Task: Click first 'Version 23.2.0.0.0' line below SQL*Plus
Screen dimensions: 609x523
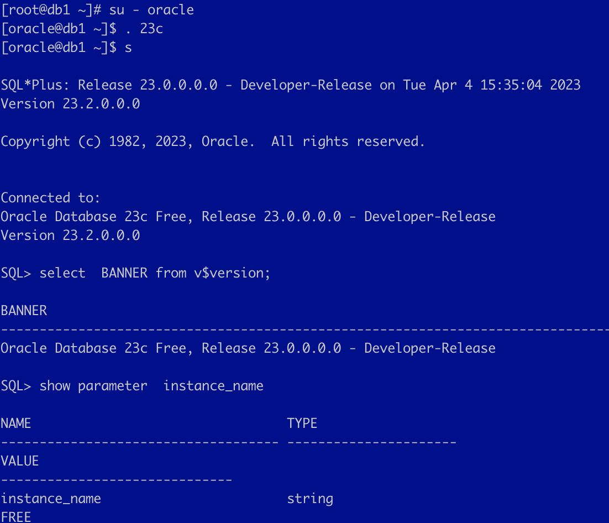Action: tap(70, 104)
